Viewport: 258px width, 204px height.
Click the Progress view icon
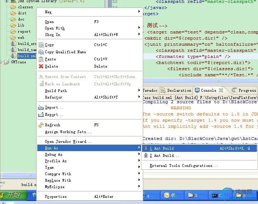pyautogui.click(x=234, y=90)
